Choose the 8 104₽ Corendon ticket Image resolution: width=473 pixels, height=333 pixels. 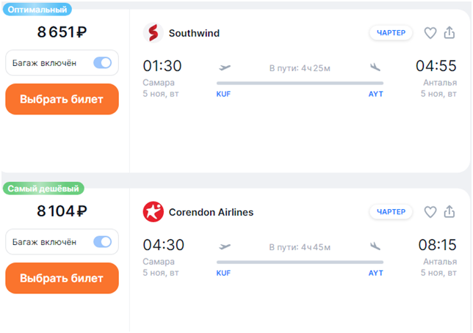click(x=62, y=278)
